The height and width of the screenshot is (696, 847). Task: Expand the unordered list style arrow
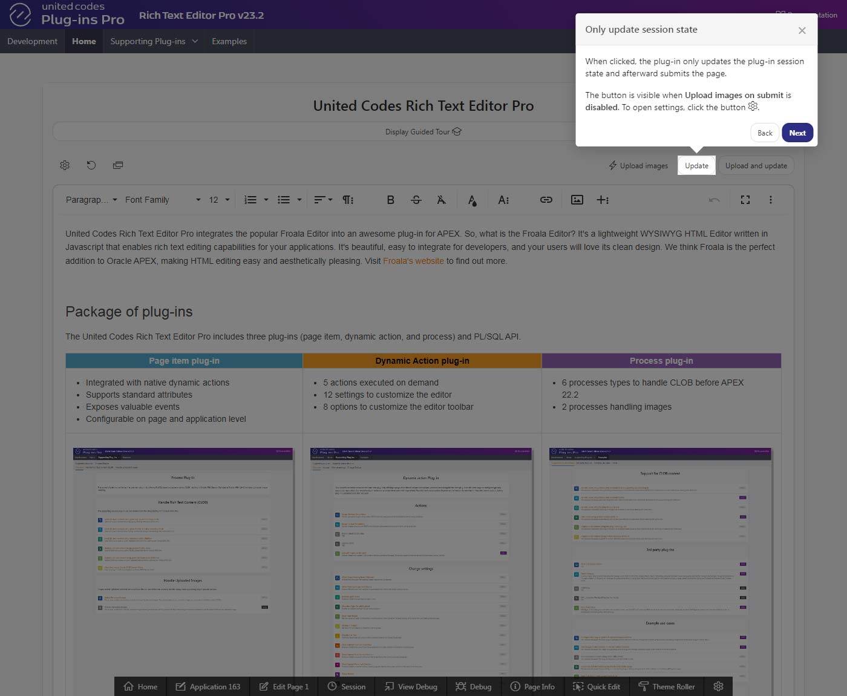[x=299, y=200]
